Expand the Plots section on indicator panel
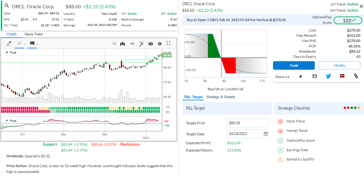 [11, 121]
